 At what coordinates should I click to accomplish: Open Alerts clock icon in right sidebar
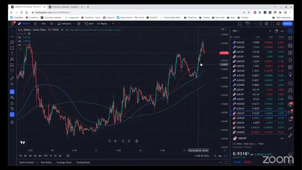tap(290, 38)
